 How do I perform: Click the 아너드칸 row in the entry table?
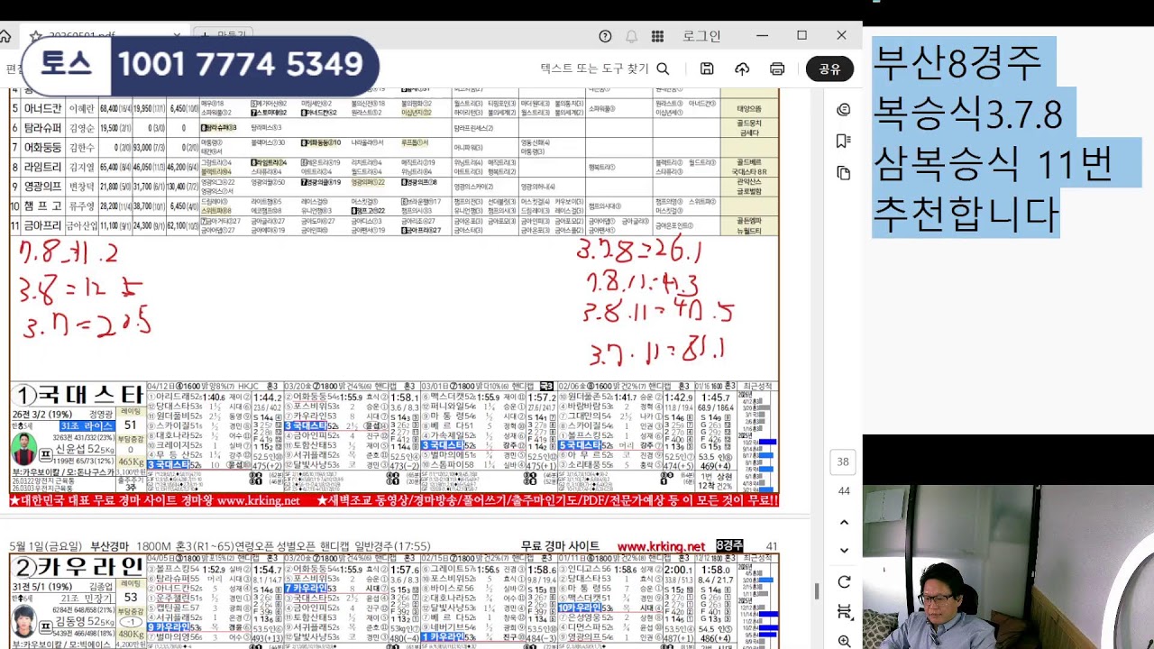394,109
